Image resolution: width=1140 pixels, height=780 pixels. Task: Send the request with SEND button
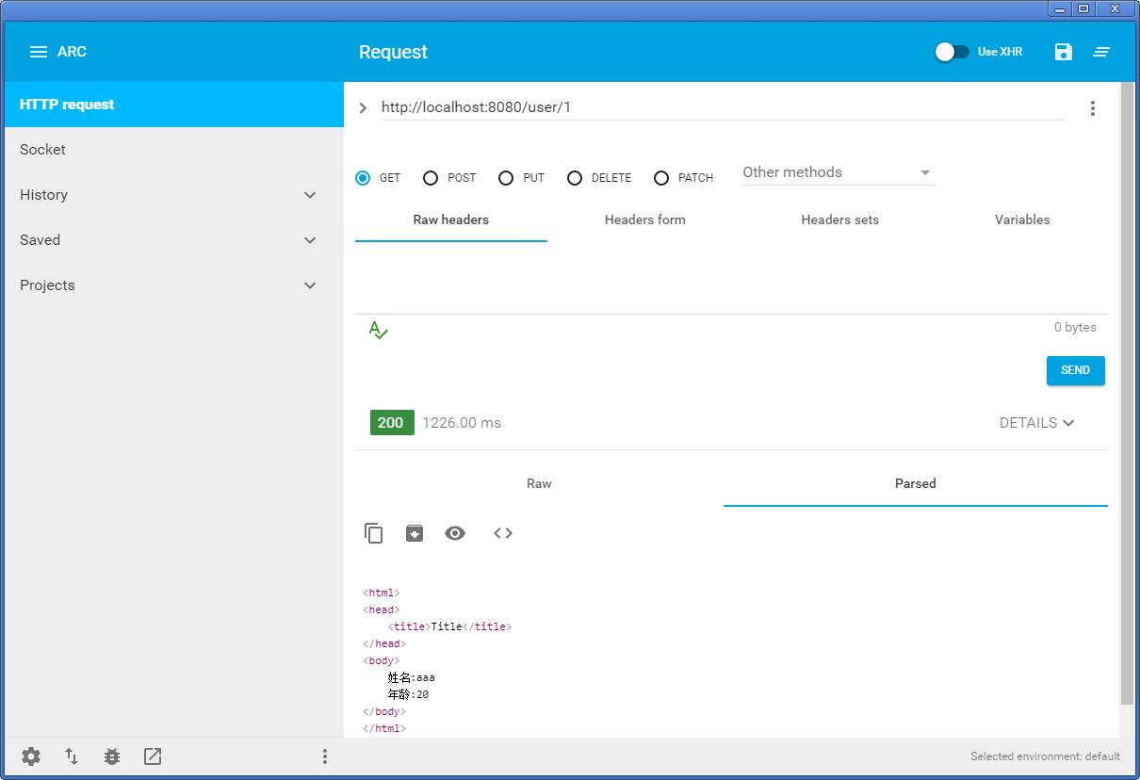coord(1076,370)
